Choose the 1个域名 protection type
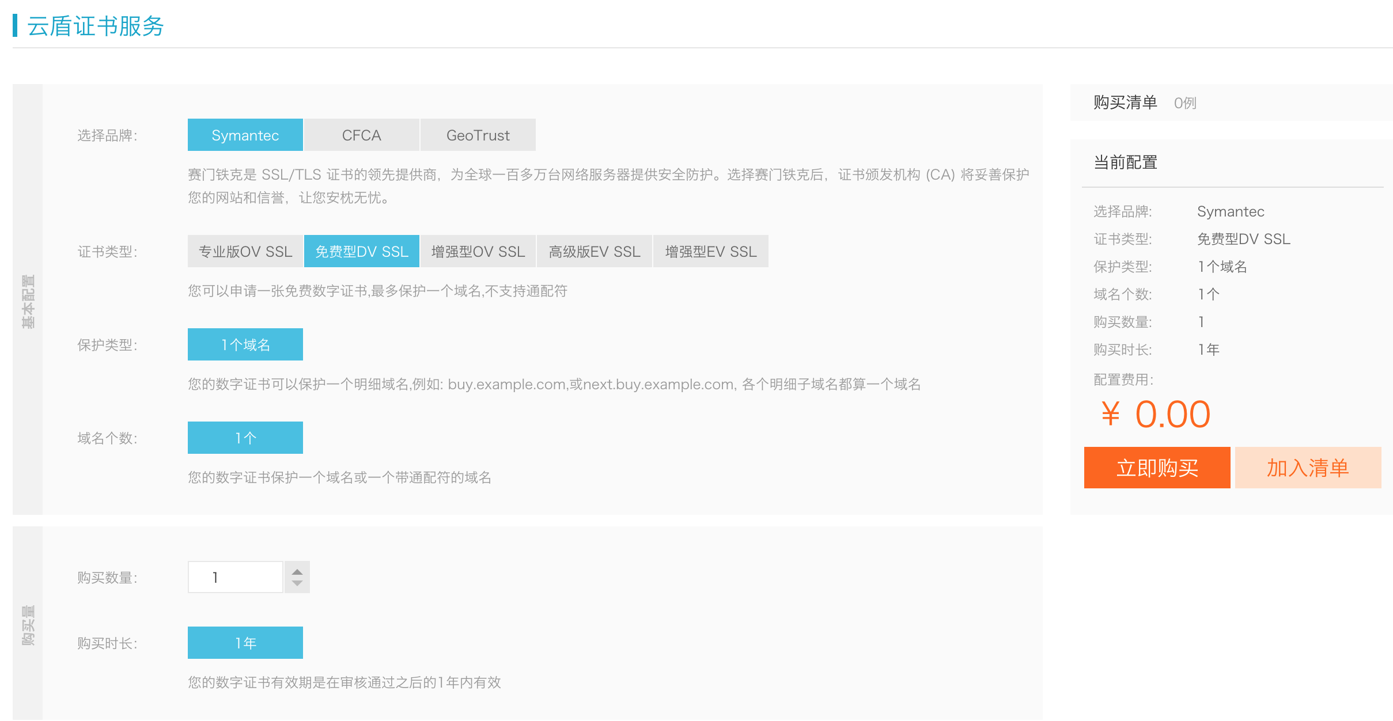The width and height of the screenshot is (1393, 721). 245,344
